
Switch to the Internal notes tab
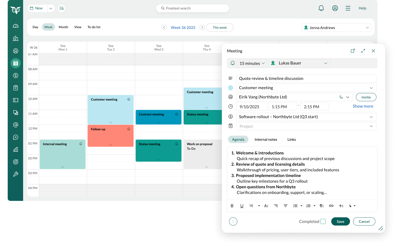(x=266, y=139)
